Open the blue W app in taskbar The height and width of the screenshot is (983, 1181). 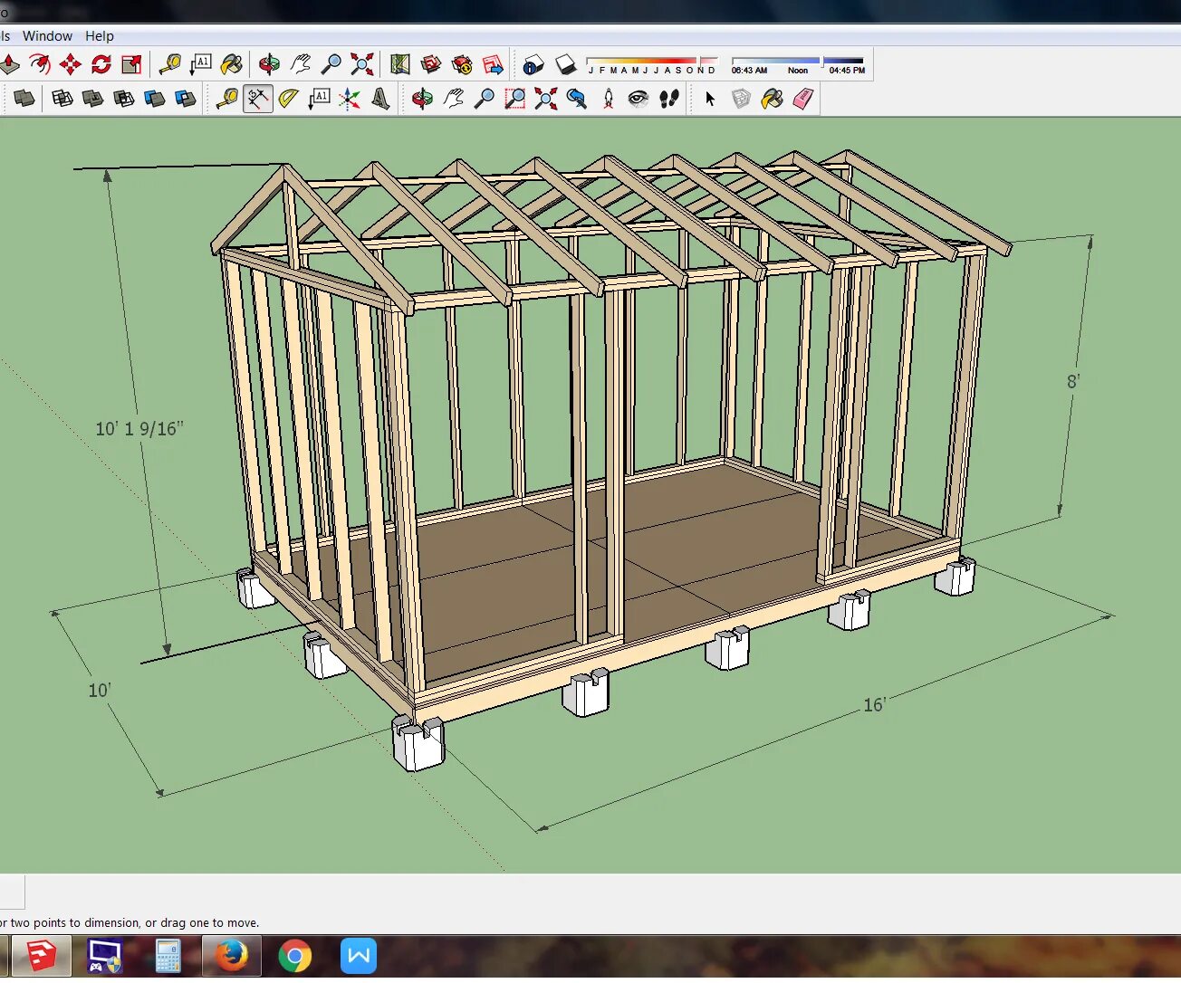click(358, 957)
